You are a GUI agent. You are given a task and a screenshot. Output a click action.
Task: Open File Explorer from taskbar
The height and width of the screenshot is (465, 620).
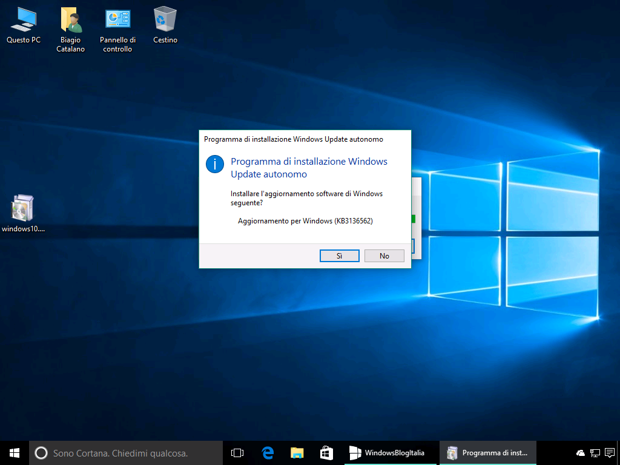pyautogui.click(x=297, y=453)
